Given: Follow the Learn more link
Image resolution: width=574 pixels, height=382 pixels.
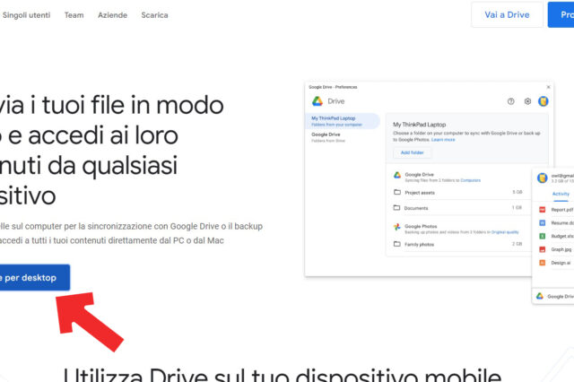Looking at the screenshot, I should click(x=443, y=140).
